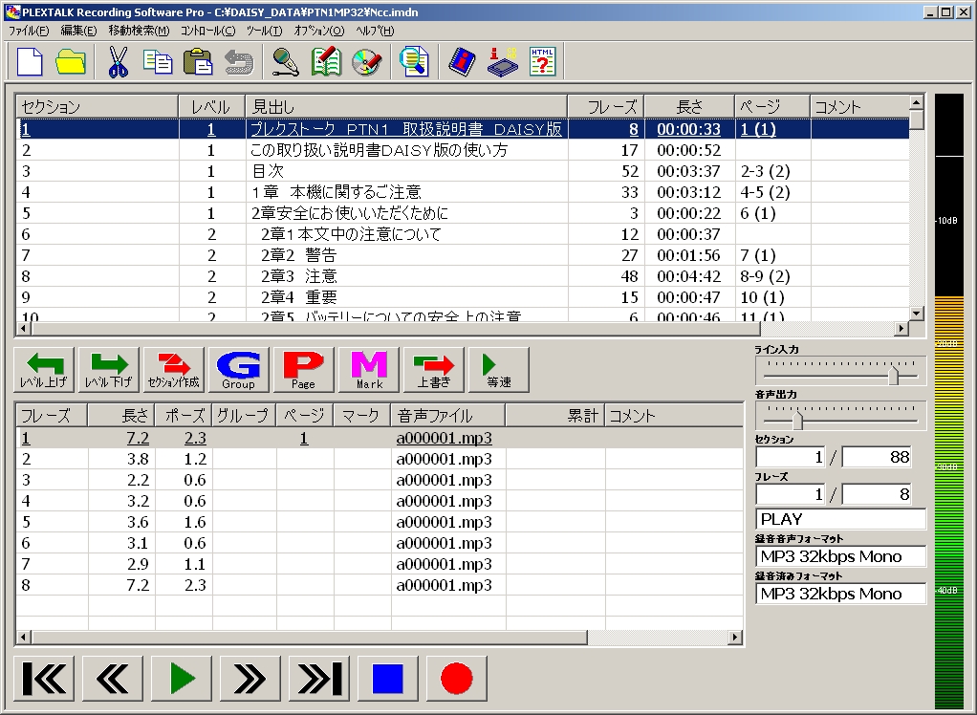Create a section with セクション作成 button
977x715 pixels.
click(x=173, y=370)
